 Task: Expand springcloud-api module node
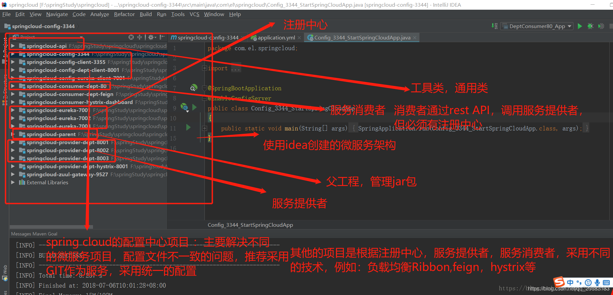13,46
